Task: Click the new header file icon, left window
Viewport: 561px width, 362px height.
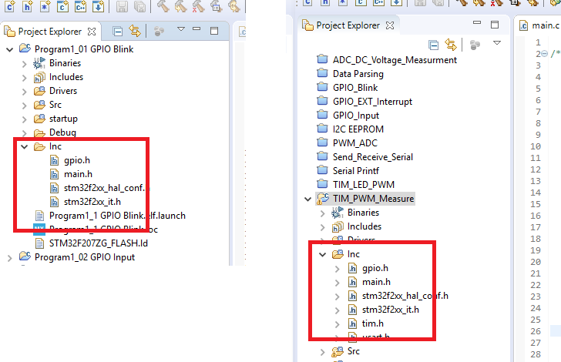Action: coord(28,6)
